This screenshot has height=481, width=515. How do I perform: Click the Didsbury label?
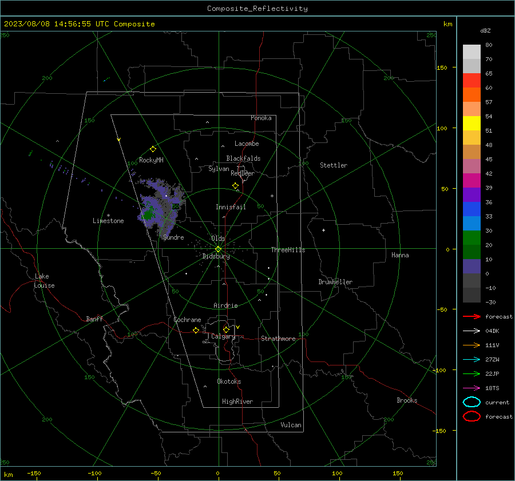(x=216, y=256)
